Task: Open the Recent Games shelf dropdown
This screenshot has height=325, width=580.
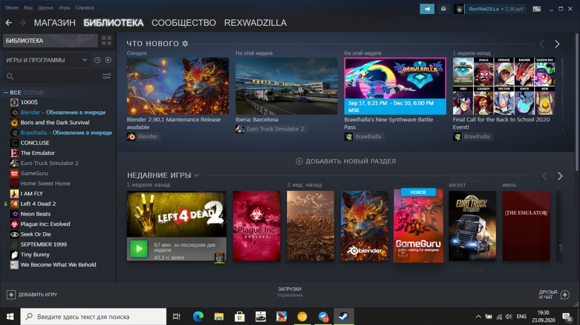Action: tap(196, 175)
